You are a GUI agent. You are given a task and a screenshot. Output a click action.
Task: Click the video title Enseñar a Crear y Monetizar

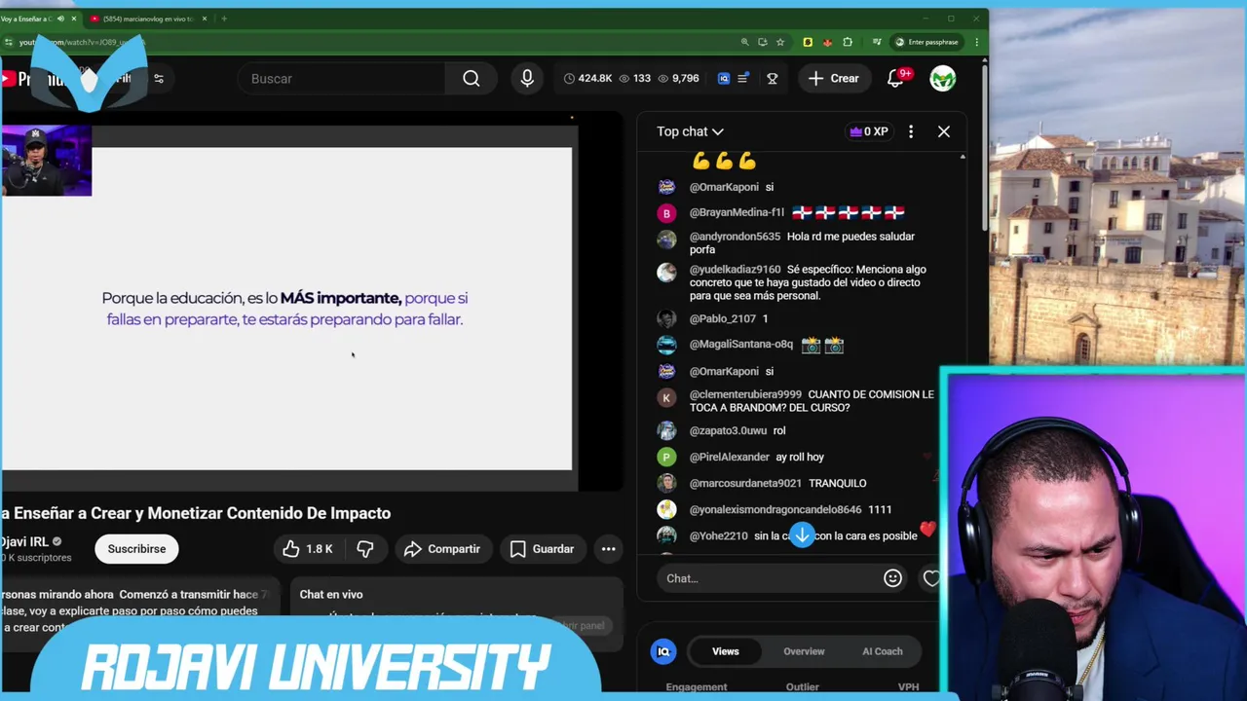pyautogui.click(x=196, y=513)
